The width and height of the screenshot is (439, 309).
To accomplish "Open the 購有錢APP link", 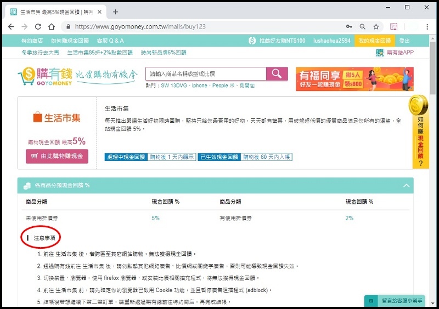I will (x=395, y=53).
